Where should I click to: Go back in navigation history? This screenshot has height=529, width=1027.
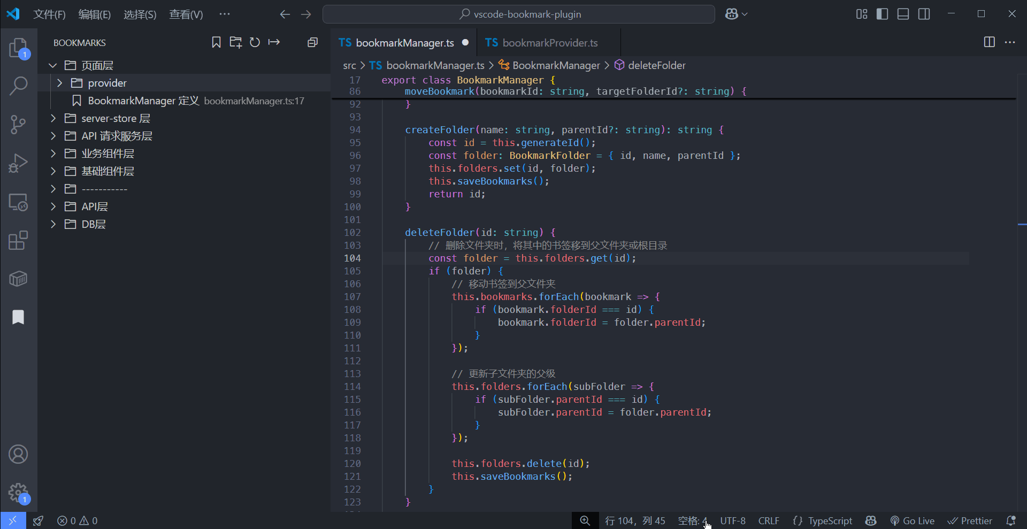[285, 14]
